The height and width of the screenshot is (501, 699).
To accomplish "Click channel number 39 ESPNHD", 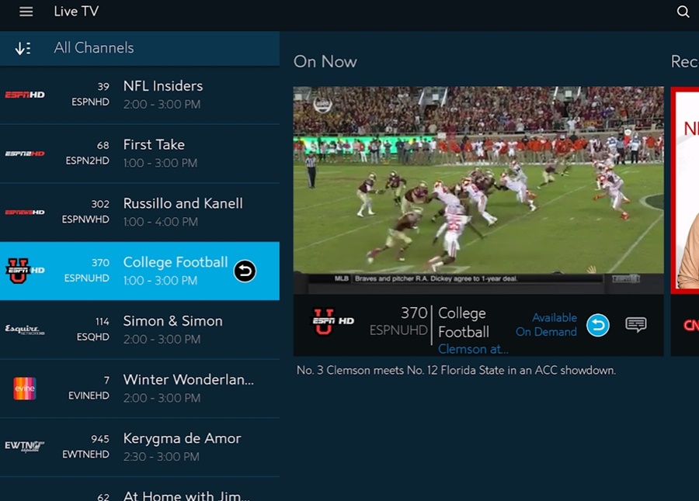I will [91, 95].
